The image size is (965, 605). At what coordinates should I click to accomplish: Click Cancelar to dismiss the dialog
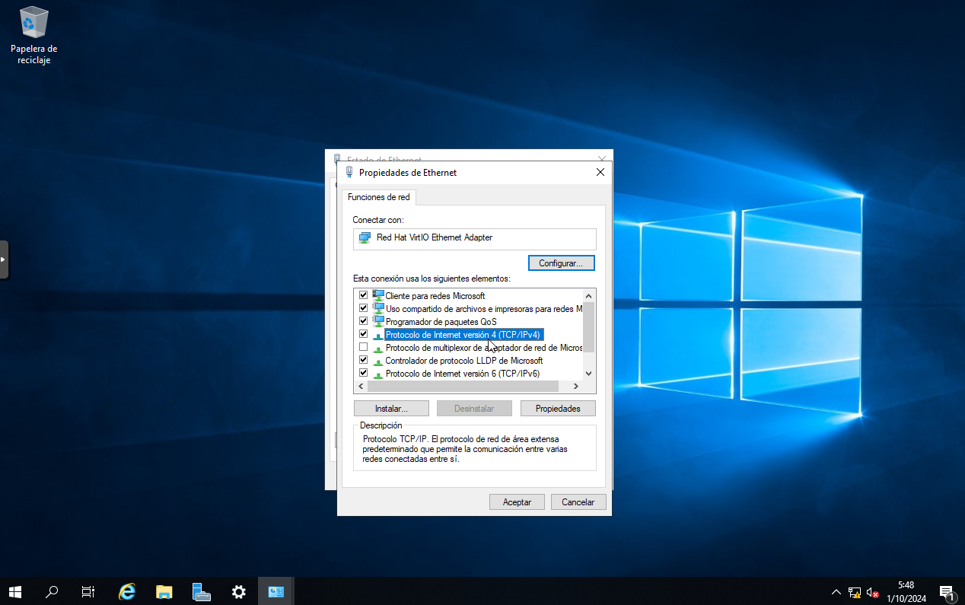click(x=578, y=502)
